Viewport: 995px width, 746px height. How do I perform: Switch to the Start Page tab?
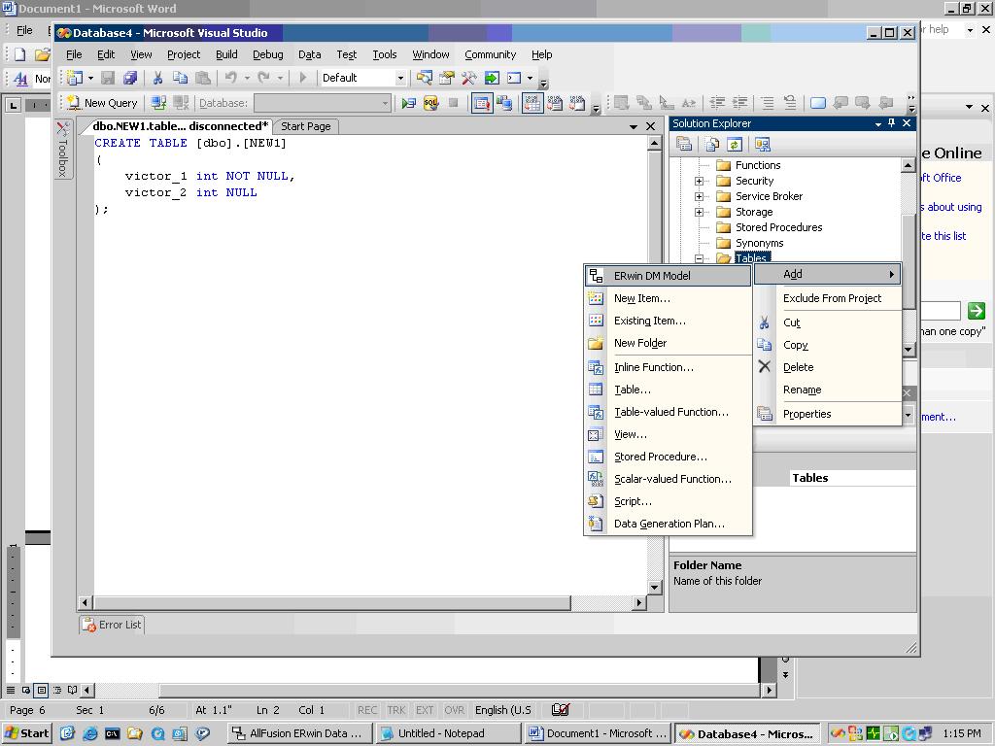[306, 126]
